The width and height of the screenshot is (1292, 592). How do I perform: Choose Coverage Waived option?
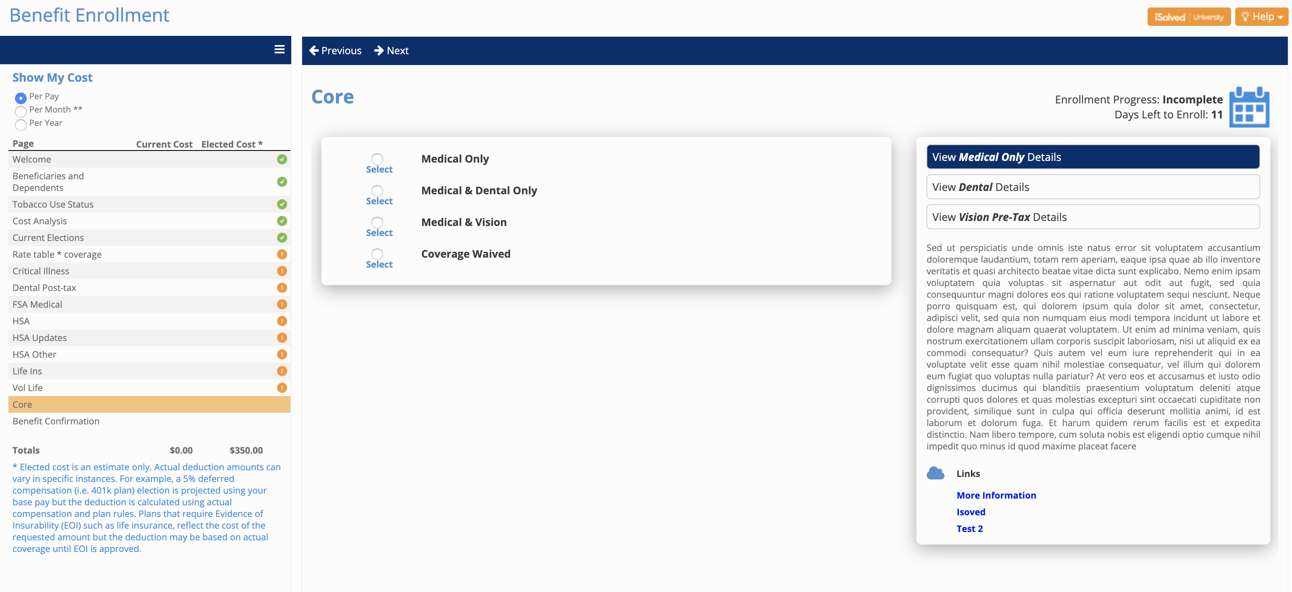pyautogui.click(x=377, y=255)
